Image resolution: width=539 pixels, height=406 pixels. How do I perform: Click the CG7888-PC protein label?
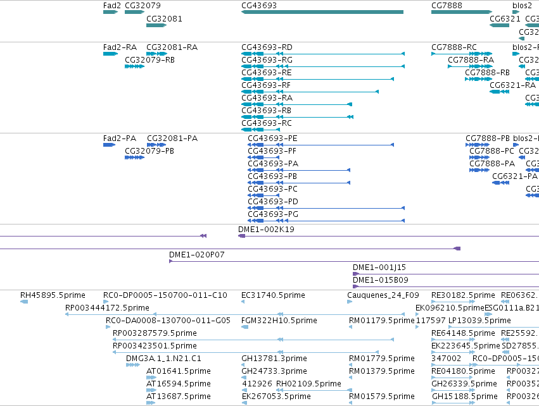click(x=492, y=151)
